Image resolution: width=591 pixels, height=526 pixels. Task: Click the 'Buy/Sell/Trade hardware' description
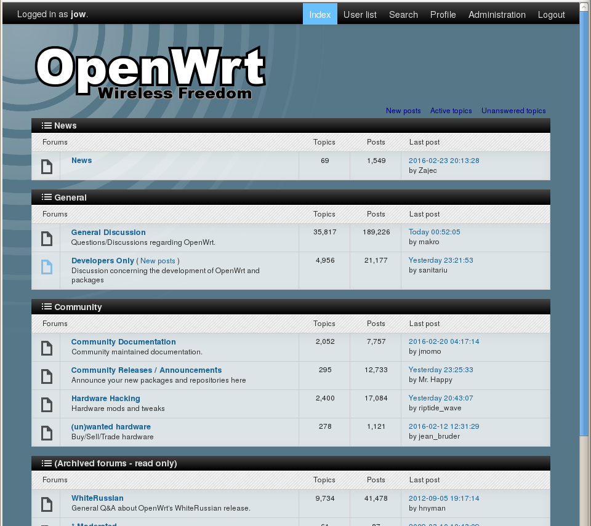click(112, 437)
